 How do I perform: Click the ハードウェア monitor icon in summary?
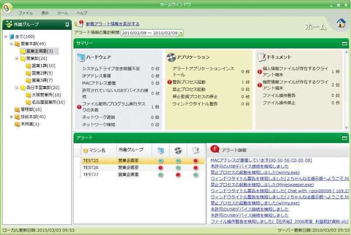coord(81,57)
